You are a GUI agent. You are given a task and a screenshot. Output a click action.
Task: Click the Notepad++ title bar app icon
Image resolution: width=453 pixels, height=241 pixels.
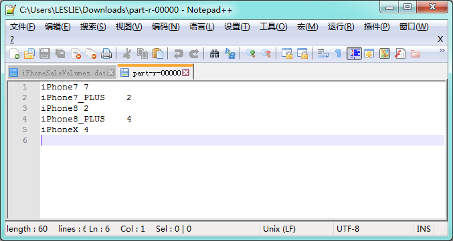coord(11,10)
